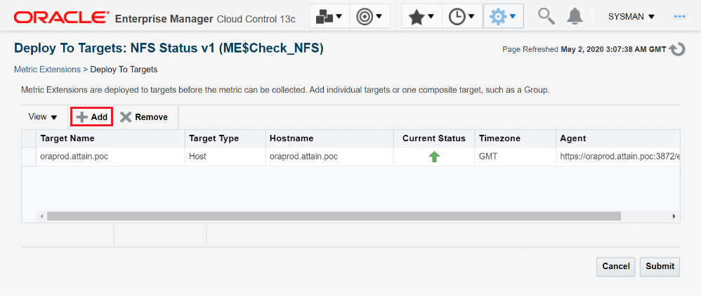Screen dimensions: 701x297
Task: Open the Setup gear menu
Action: (503, 17)
